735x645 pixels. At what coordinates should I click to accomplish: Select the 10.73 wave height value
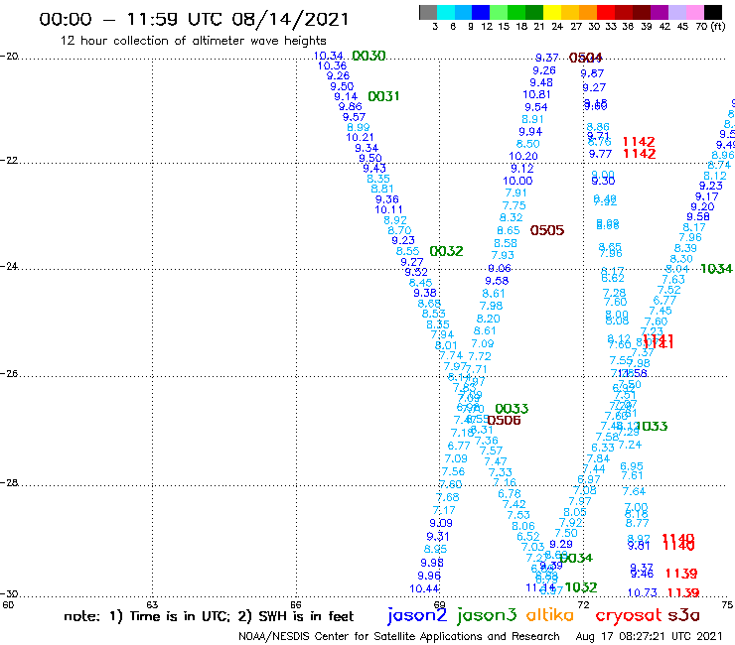(x=642, y=592)
